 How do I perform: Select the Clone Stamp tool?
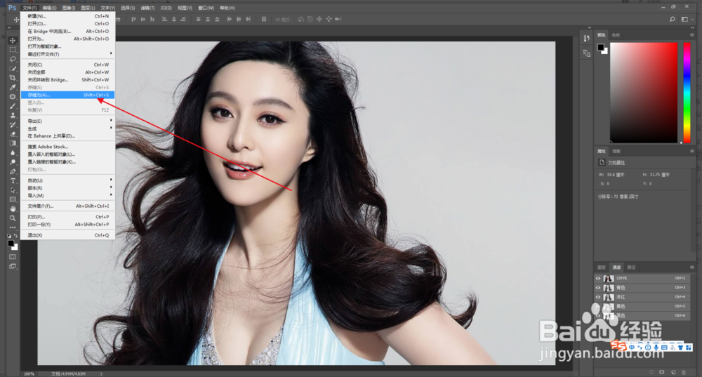[x=13, y=116]
